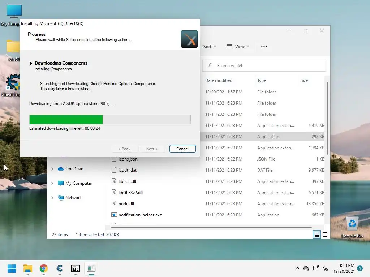Click the horizontal scrollbar in file list
Screen dimensions: 370x277
tap(211, 227)
